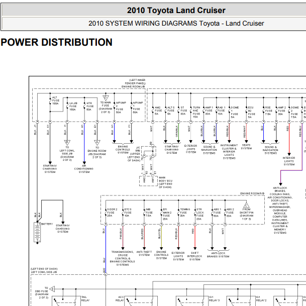Viewport: 306px width, 306px height.
Task: Select the 'A/PUMP 2 FUSE' label
Action: pos(121,108)
